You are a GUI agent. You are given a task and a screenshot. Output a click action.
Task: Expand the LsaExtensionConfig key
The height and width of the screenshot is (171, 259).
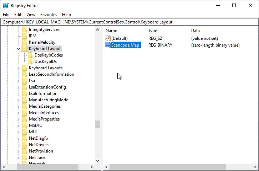click(x=18, y=87)
